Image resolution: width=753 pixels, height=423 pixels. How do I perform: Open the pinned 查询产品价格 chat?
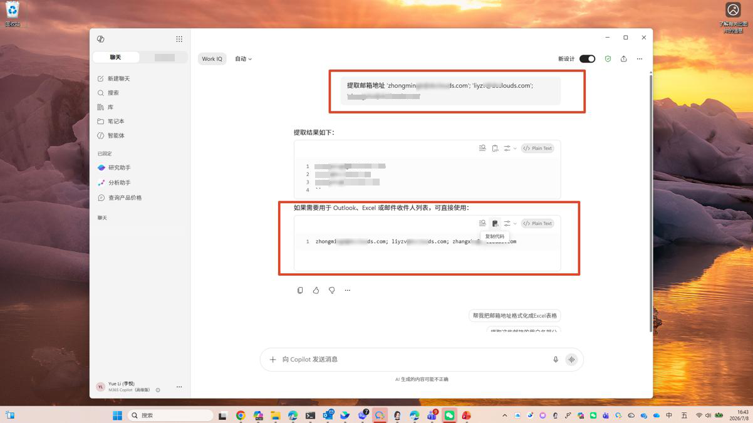pyautogui.click(x=120, y=198)
